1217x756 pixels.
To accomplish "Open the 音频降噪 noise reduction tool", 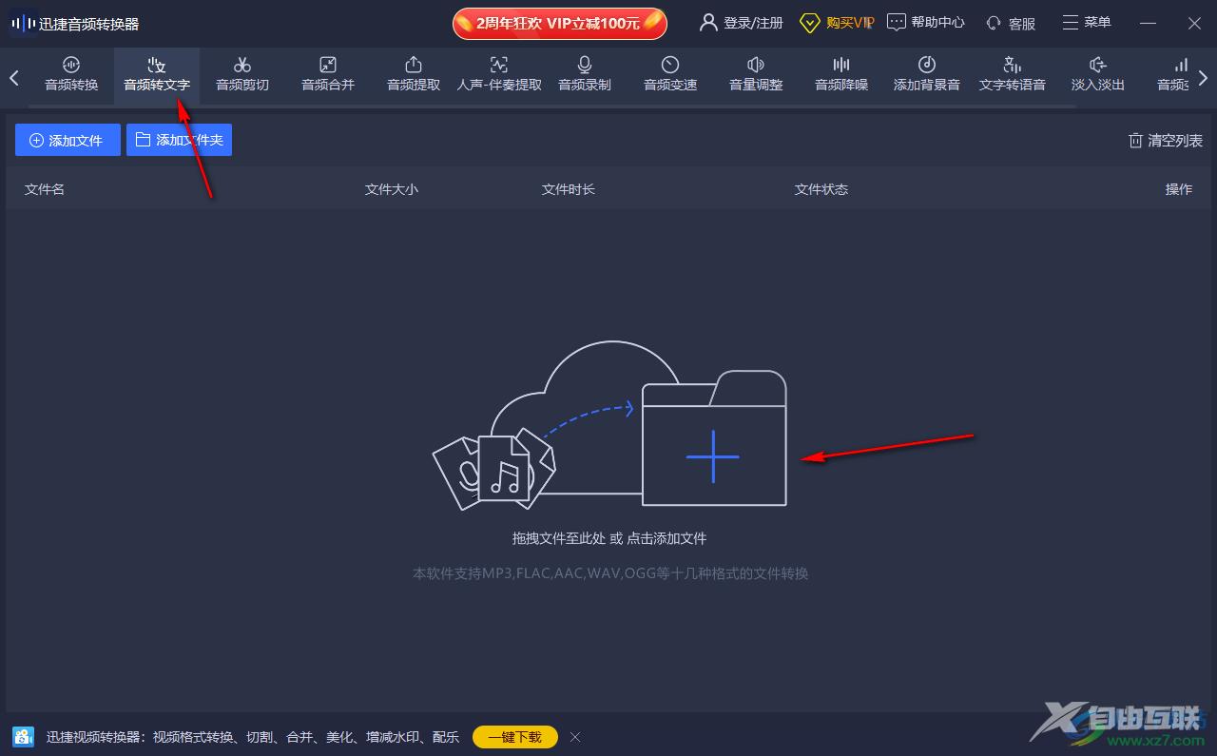I will click(841, 74).
